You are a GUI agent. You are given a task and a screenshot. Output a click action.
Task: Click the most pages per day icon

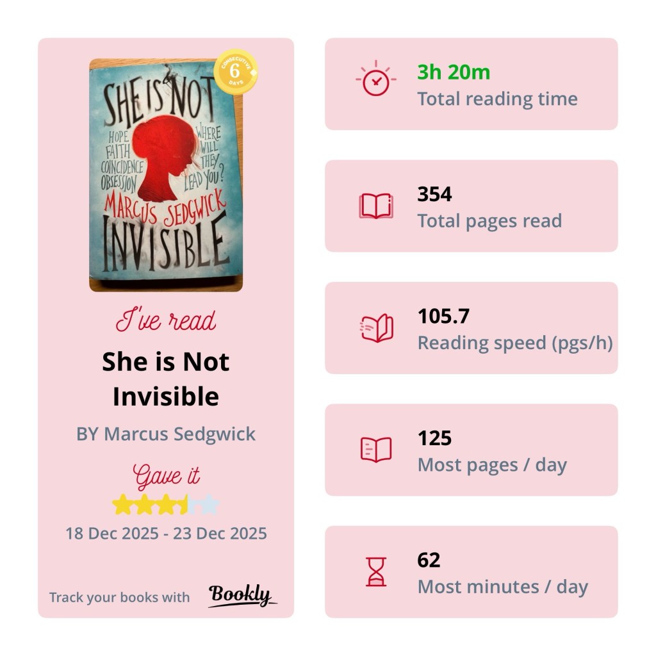376,450
